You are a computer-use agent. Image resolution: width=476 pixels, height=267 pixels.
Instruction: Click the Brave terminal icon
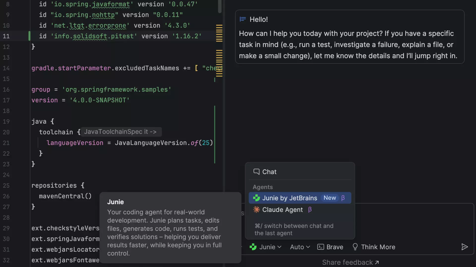320,247
